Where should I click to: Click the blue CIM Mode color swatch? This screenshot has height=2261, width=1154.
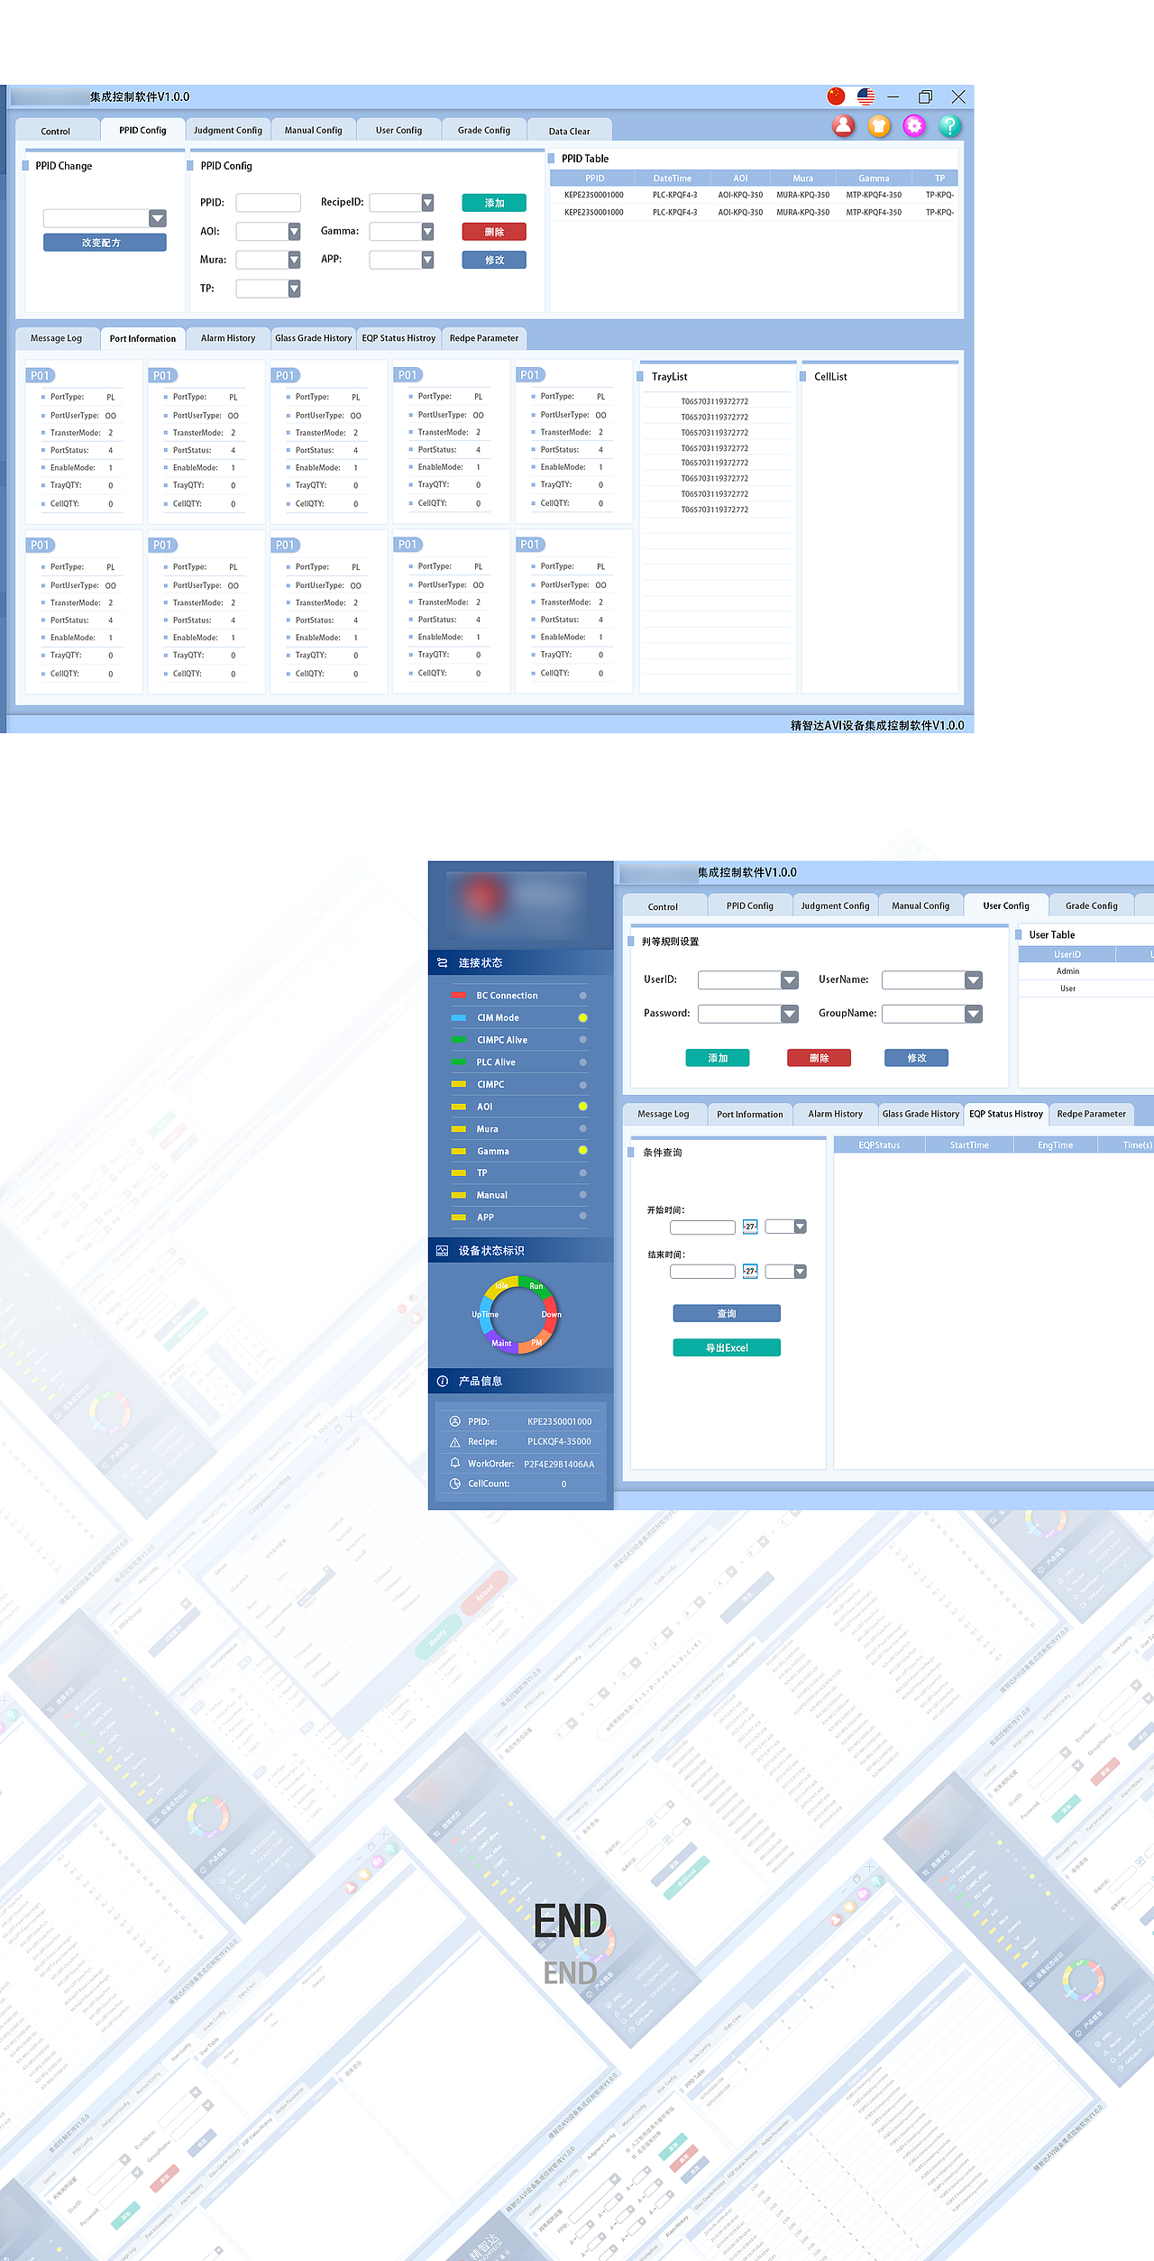[459, 1018]
